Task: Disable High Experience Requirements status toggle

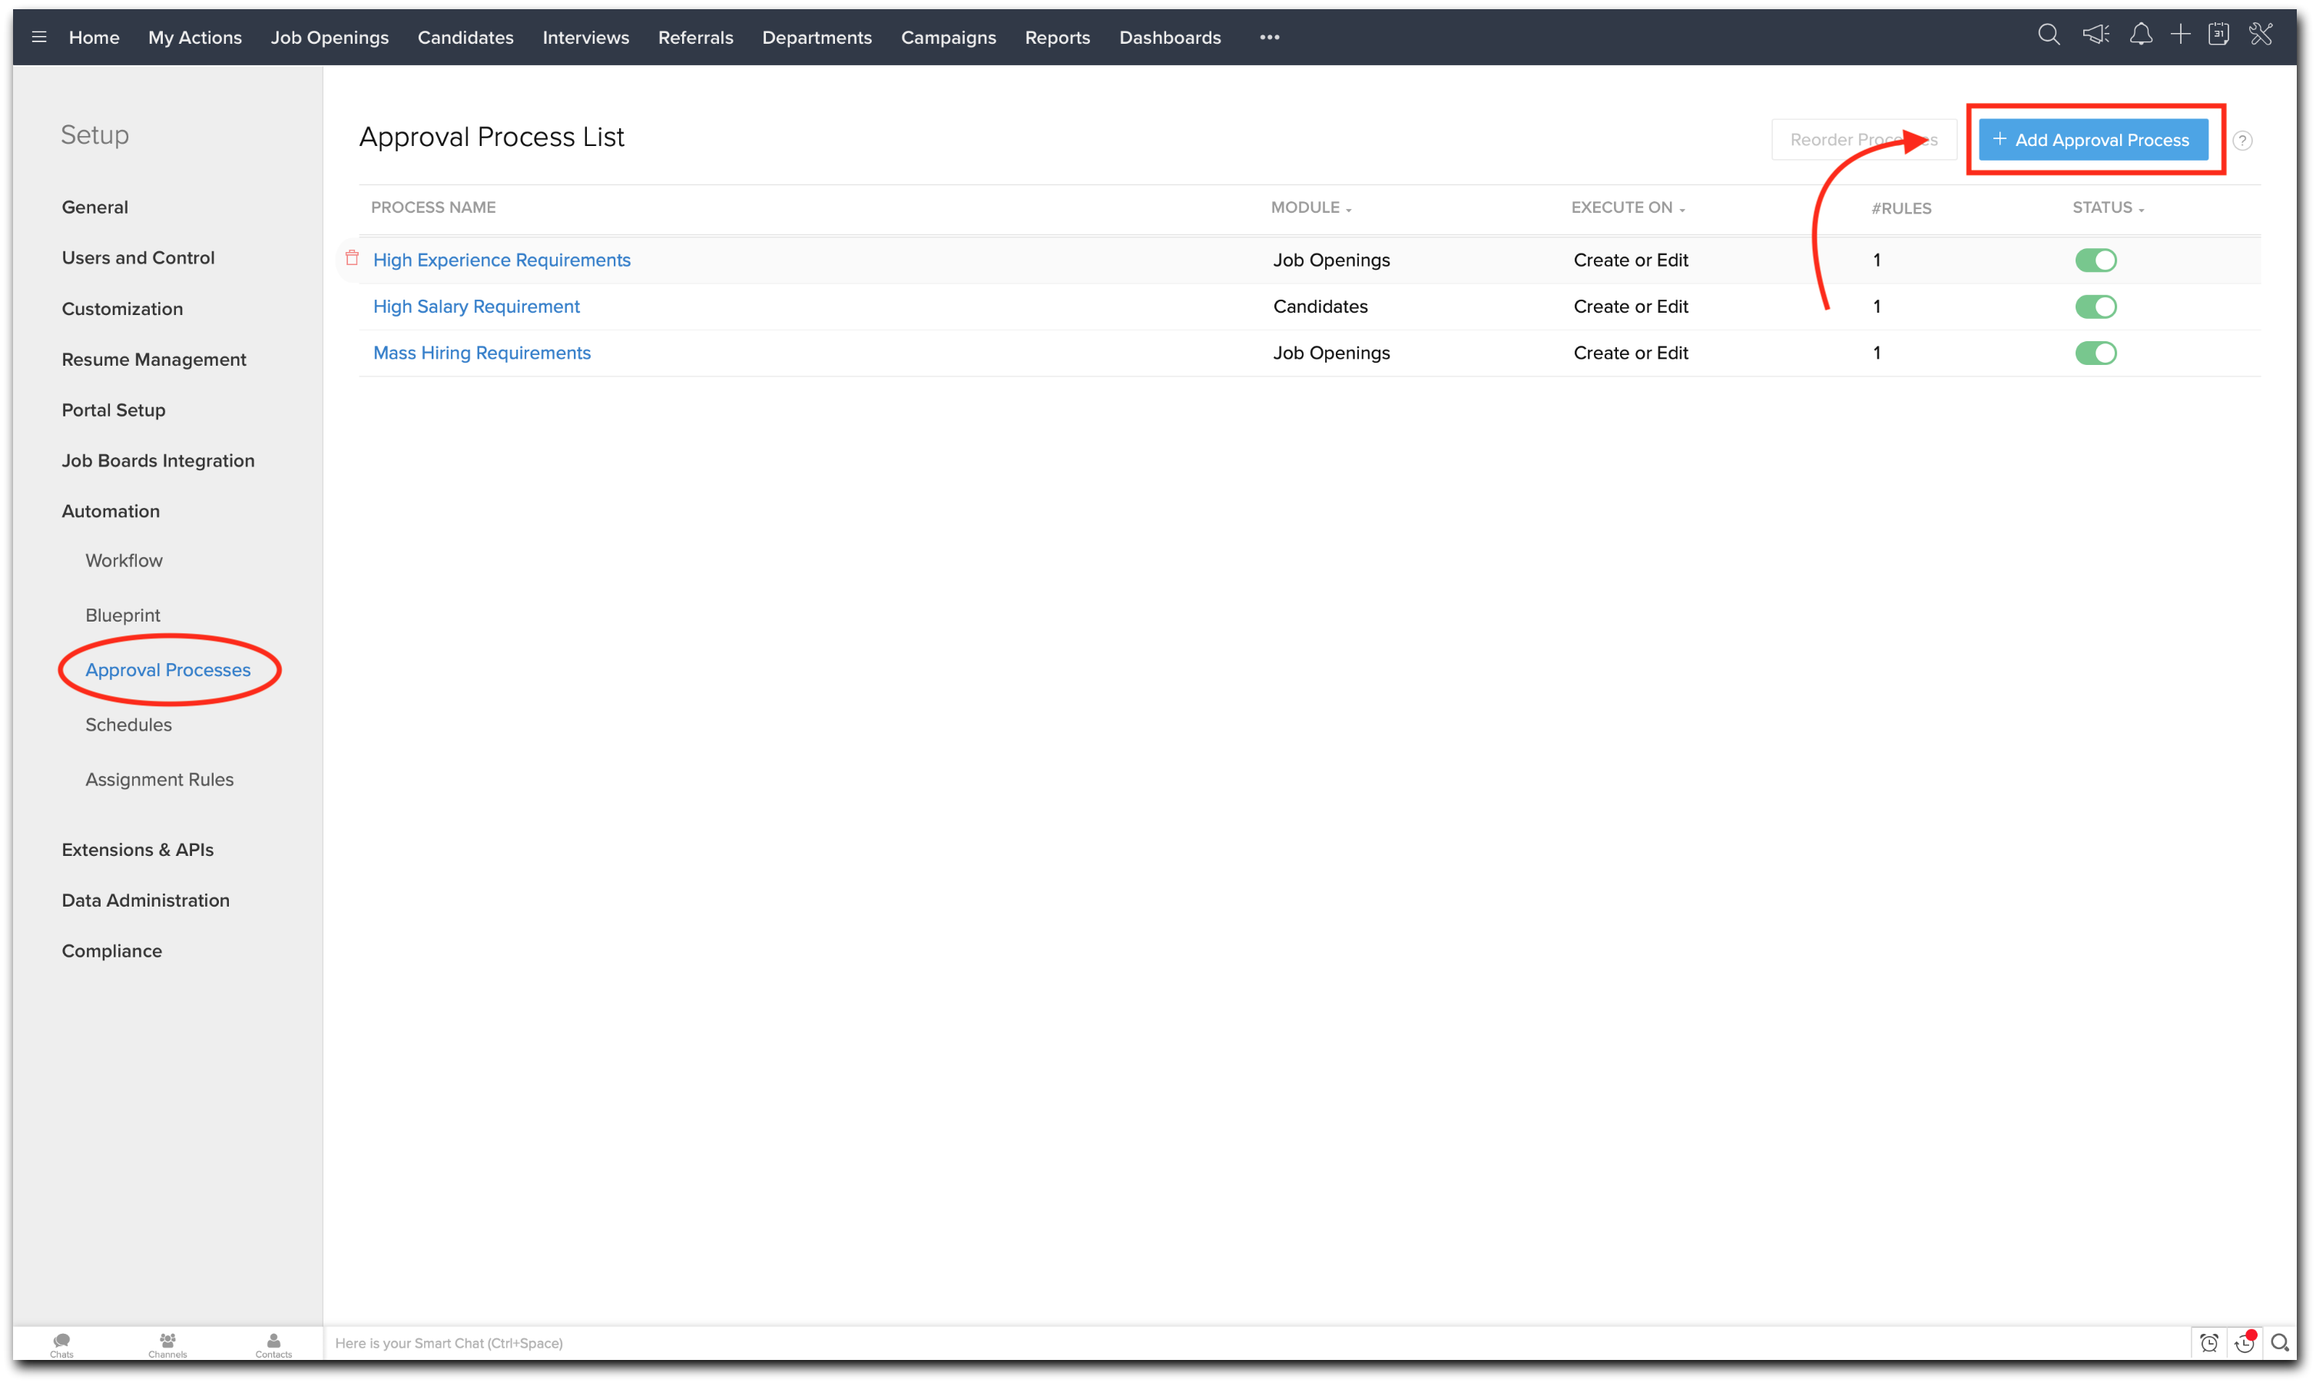Action: (x=2096, y=260)
